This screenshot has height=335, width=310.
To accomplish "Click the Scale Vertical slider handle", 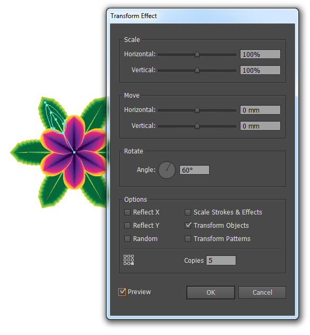I will (197, 70).
